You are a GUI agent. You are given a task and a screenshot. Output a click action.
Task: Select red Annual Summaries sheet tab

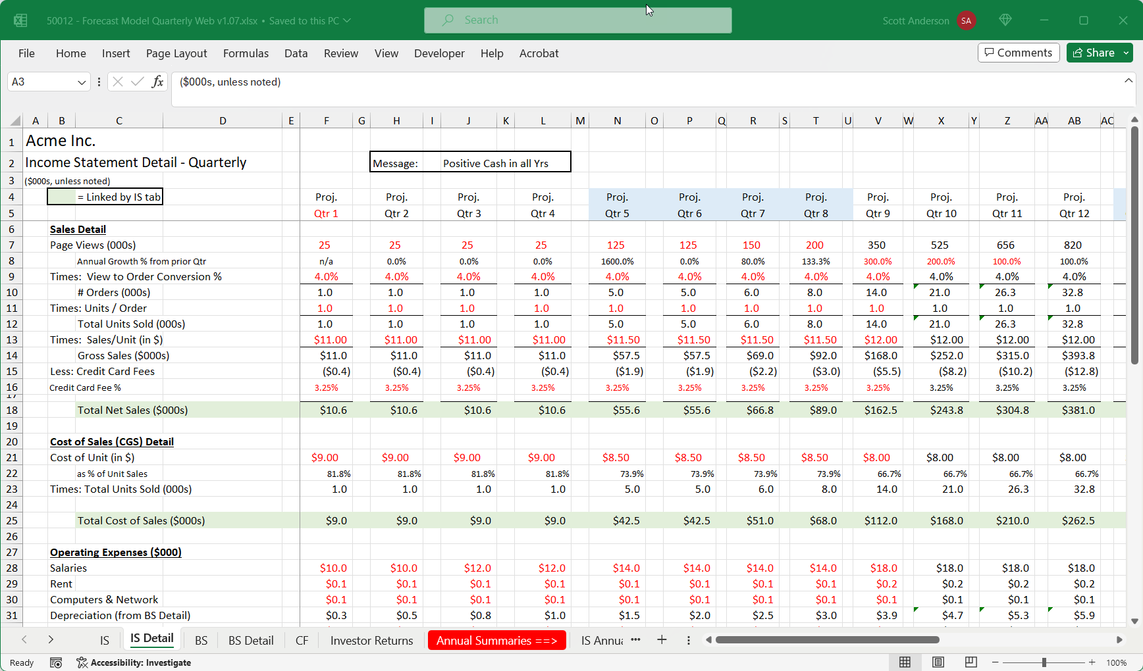(x=497, y=640)
